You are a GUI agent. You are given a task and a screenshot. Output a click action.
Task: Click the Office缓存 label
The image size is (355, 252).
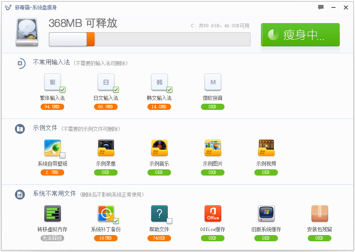tap(213, 229)
